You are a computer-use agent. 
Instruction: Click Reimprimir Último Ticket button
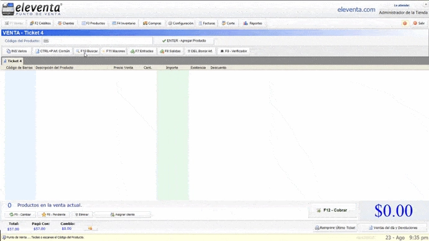[335, 227]
